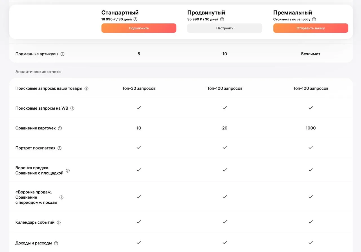Open tooltip for Стоимость по запросу
This screenshot has height=252, width=361.
(x=314, y=19)
